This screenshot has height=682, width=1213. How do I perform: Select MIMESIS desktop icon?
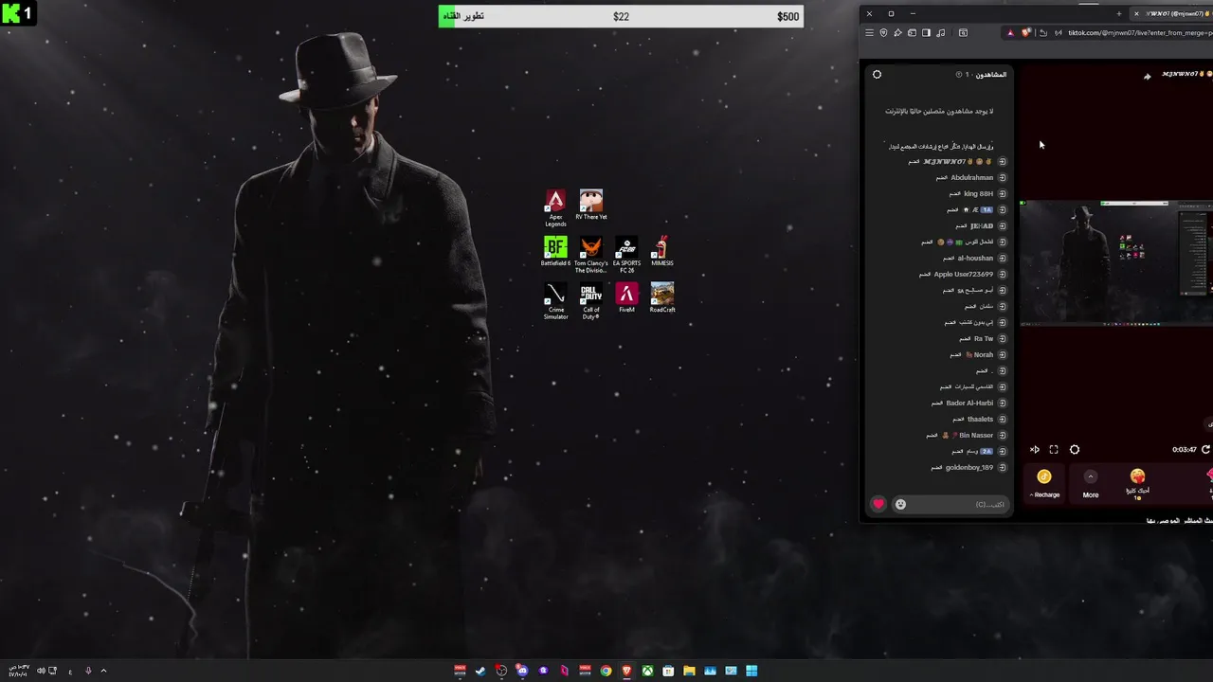(662, 252)
